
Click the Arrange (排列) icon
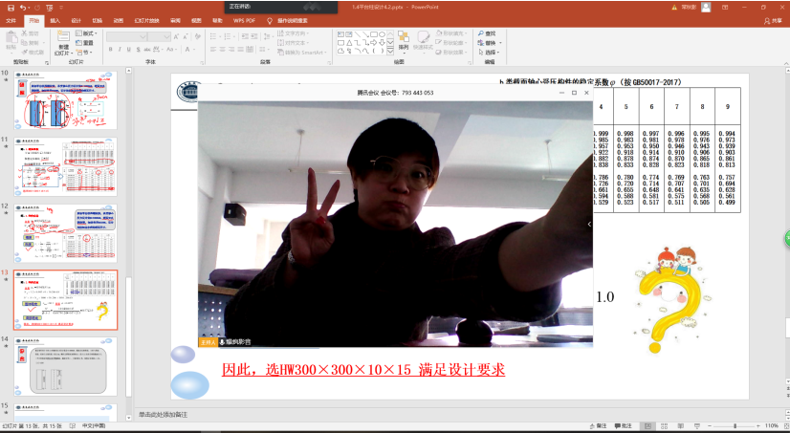coord(403,40)
